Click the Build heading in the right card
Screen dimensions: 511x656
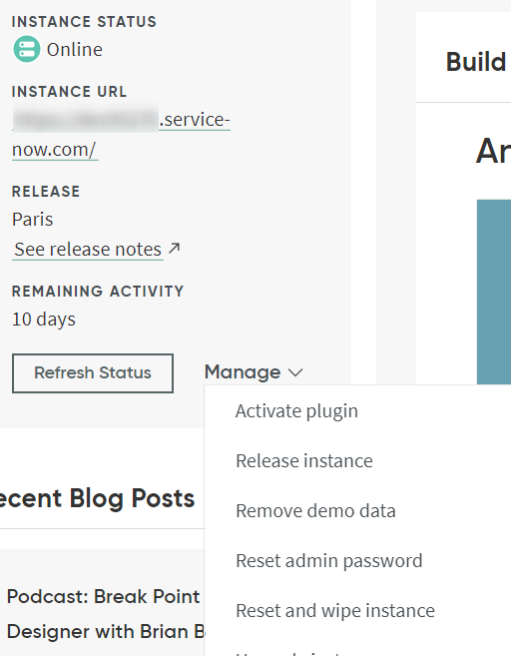476,62
